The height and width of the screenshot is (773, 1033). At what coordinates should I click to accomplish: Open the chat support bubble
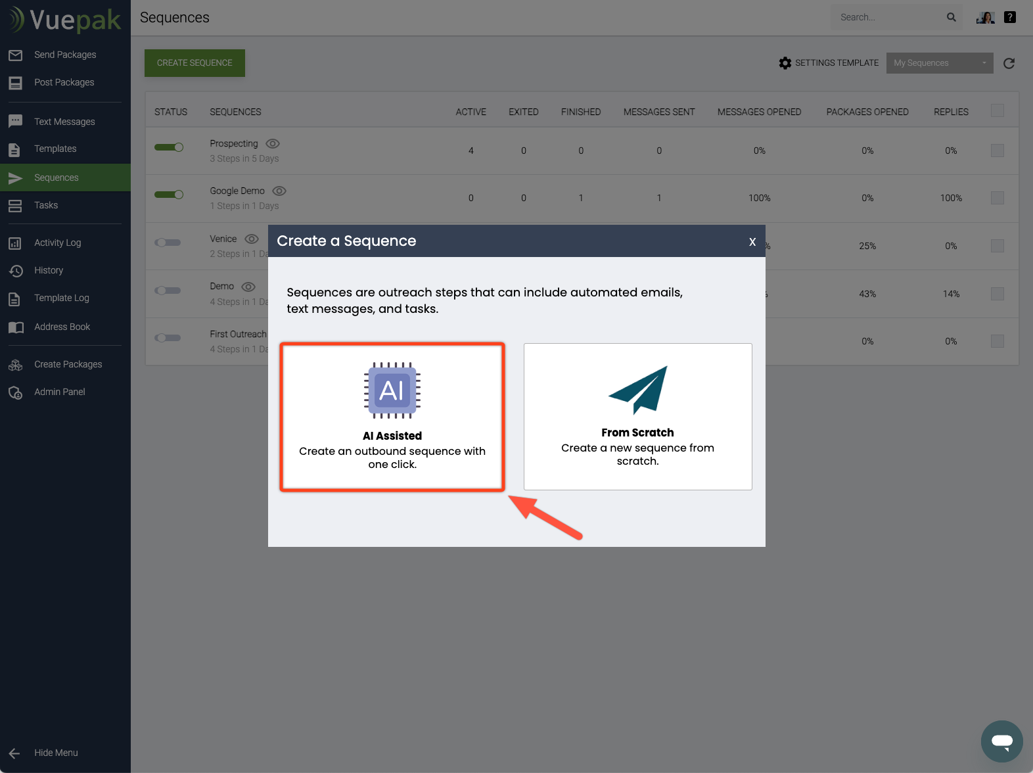click(x=1001, y=741)
